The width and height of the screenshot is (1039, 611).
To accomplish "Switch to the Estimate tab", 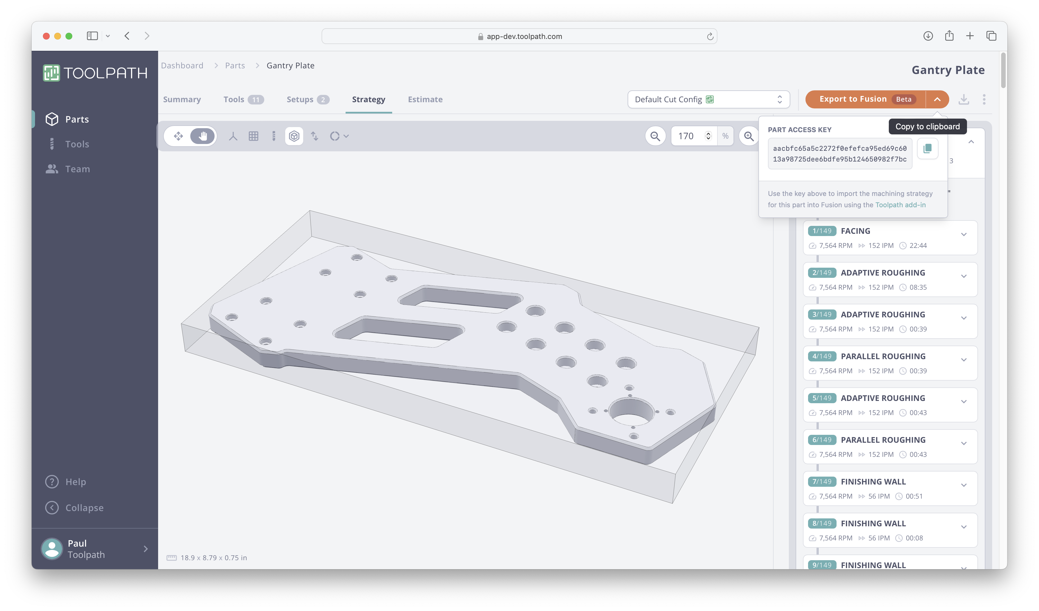I will 425,99.
